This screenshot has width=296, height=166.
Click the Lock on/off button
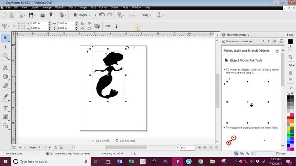(100, 141)
